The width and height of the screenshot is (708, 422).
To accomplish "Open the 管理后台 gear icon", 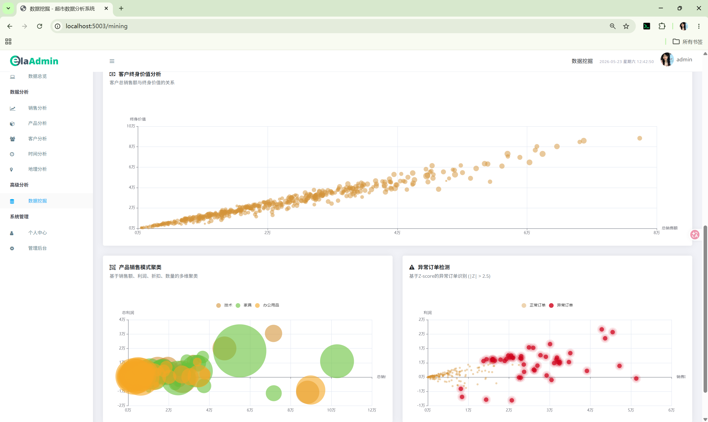I will coord(12,248).
